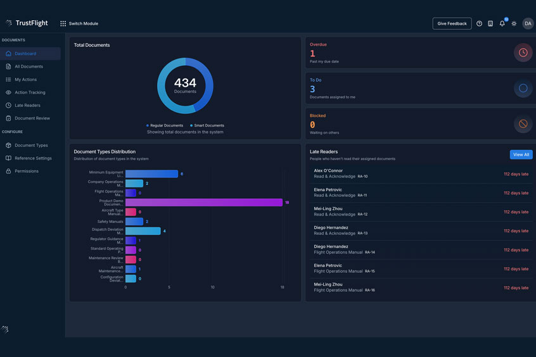The height and width of the screenshot is (357, 536).
Task: Toggle Regular Documents legend item
Action: (x=165, y=125)
